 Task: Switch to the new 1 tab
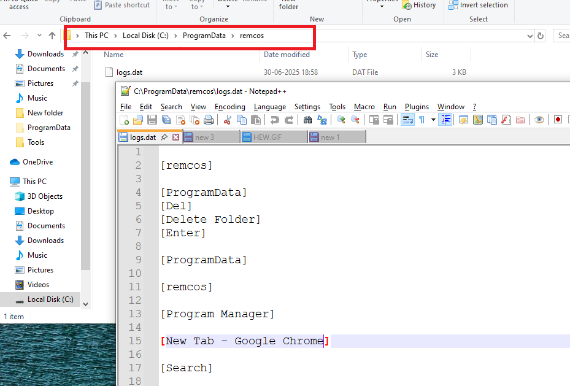pyautogui.click(x=337, y=137)
